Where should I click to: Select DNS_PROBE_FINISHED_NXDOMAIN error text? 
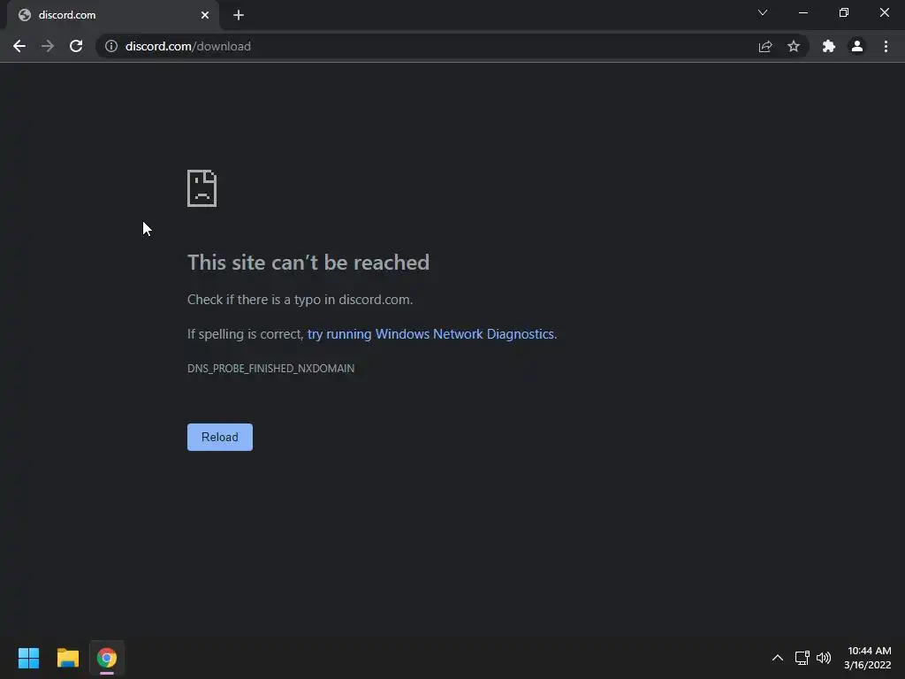click(270, 369)
